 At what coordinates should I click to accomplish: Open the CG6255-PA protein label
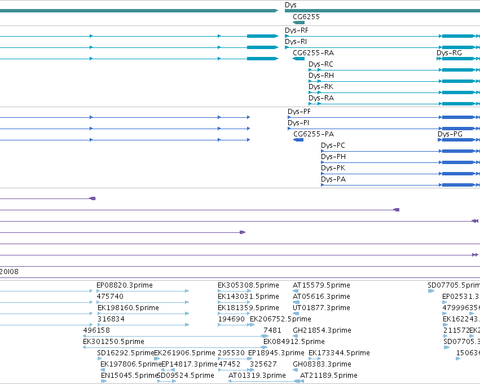click(x=314, y=134)
